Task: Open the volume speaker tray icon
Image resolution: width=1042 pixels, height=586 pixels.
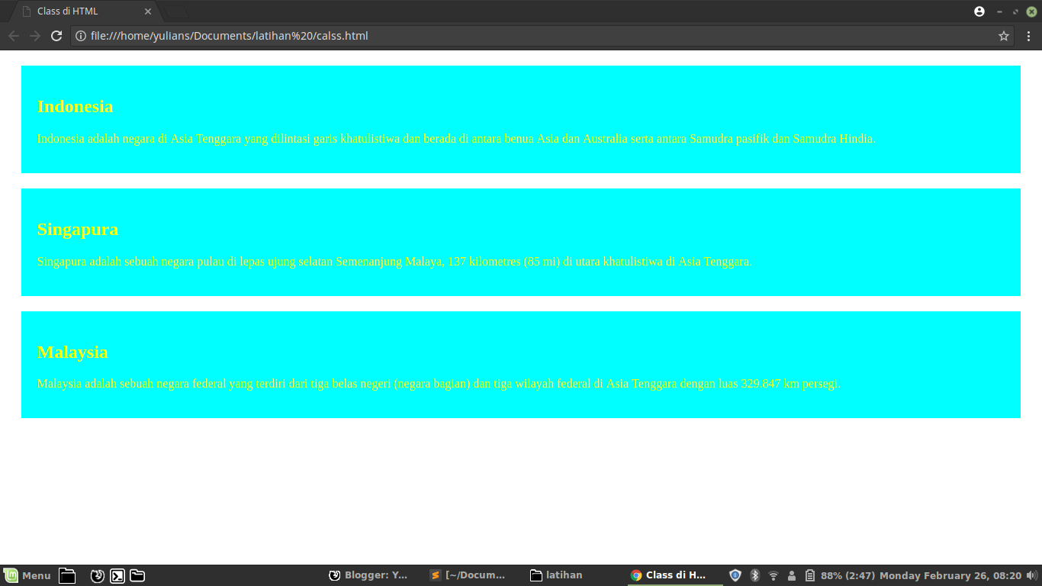Action: (1032, 575)
